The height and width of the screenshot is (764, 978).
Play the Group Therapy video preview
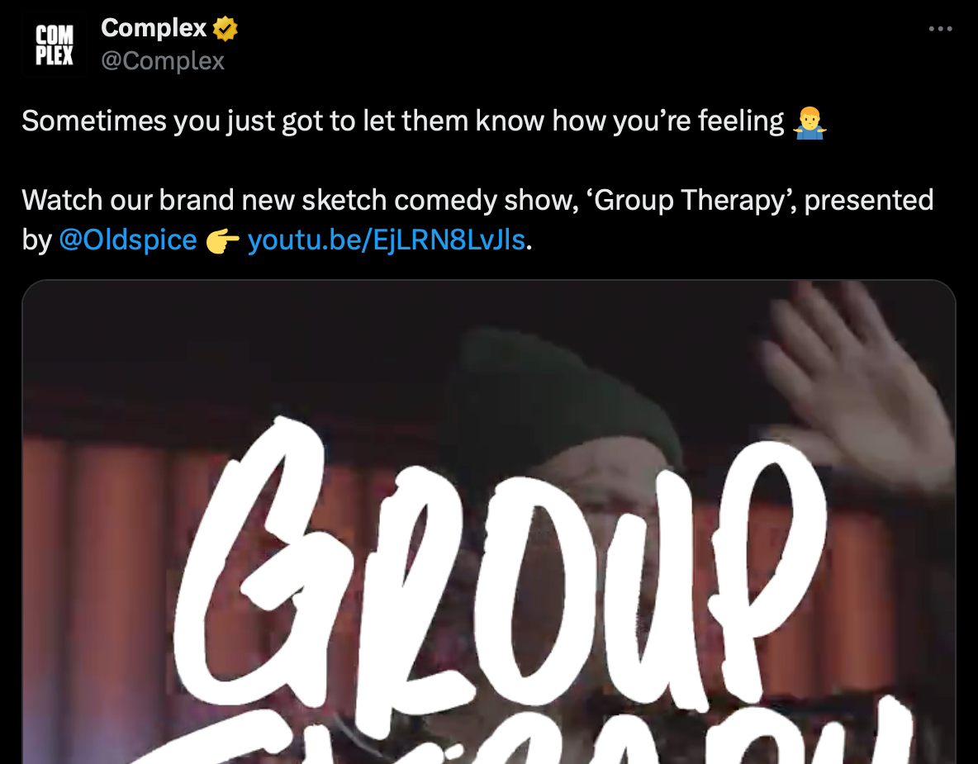489,522
